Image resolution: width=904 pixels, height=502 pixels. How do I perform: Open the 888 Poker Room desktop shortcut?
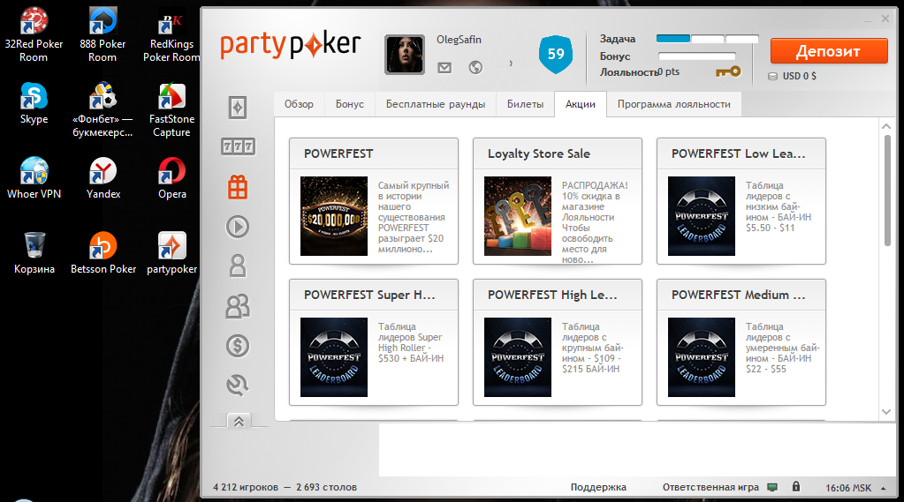click(103, 34)
